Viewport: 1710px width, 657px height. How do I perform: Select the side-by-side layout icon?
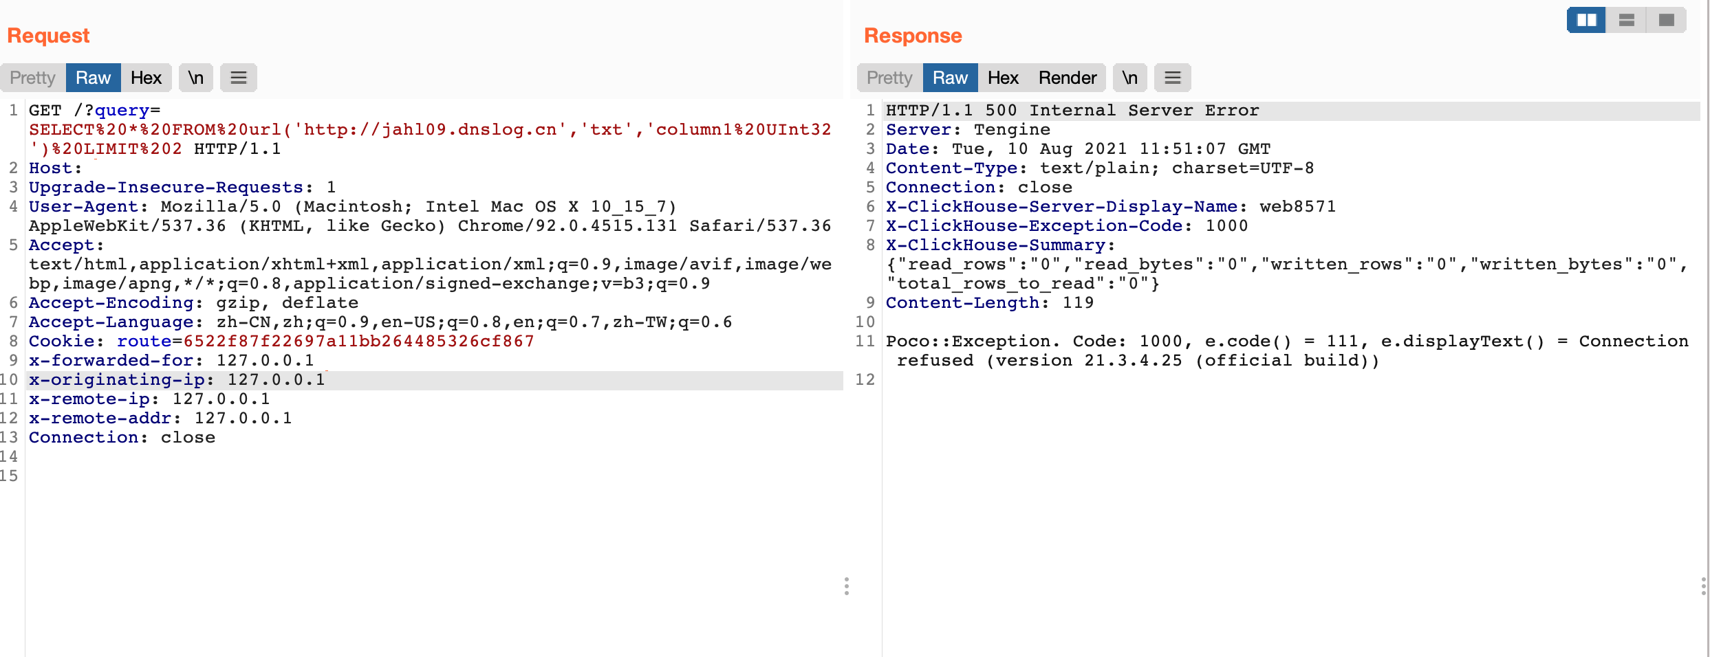point(1586,20)
